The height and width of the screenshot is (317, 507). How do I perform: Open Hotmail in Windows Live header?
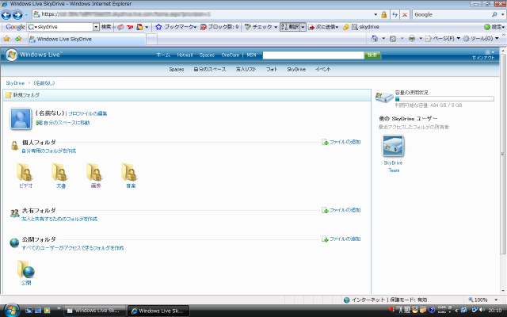185,55
